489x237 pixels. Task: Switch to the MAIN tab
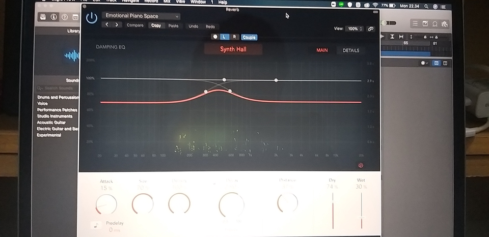point(322,50)
